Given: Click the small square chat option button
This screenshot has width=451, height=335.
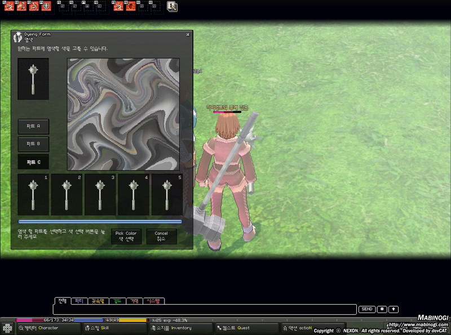Looking at the screenshot, I should tap(382, 309).
